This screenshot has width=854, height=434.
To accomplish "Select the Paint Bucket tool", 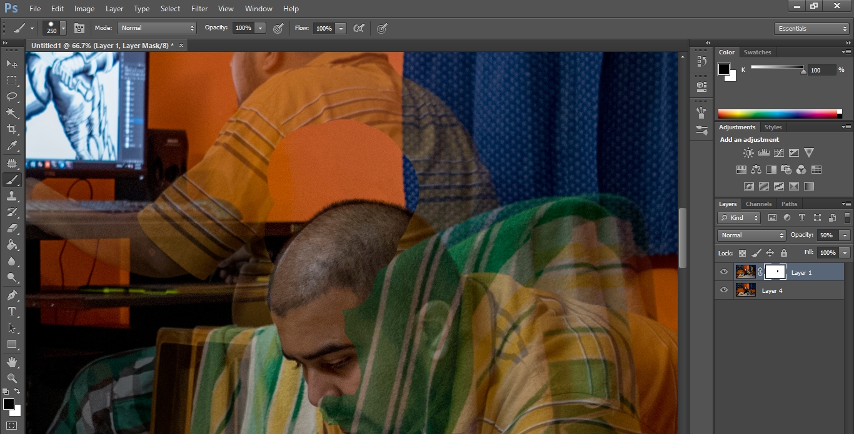I will tap(12, 245).
